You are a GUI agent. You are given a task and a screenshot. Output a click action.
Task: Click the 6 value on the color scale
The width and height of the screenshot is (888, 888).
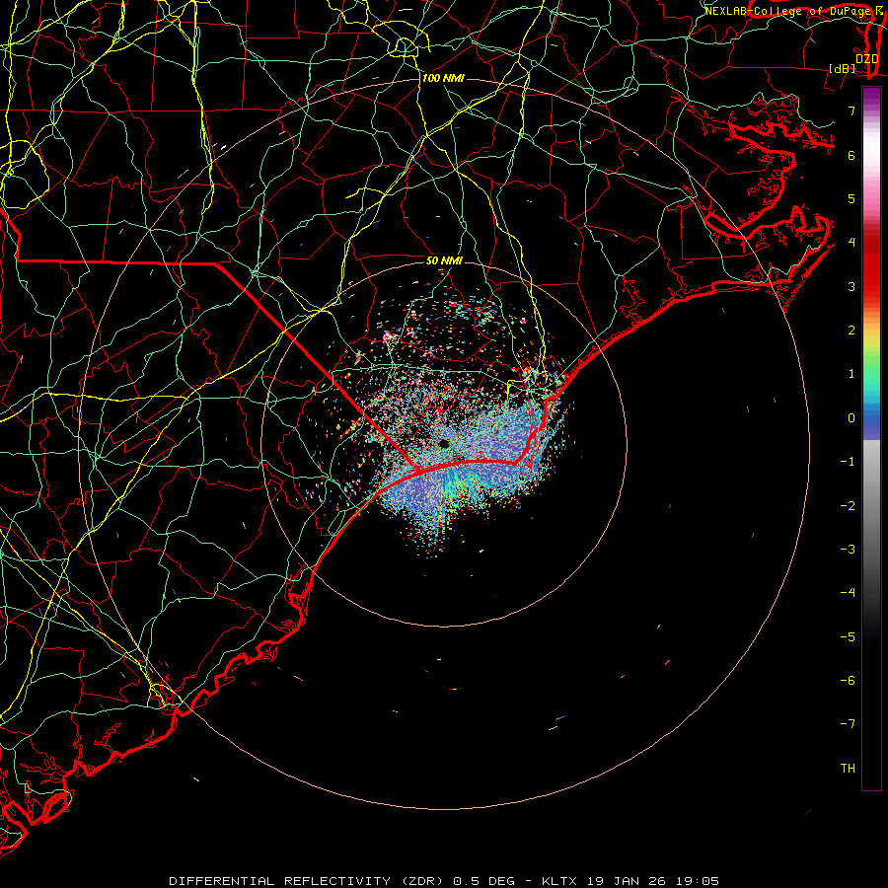tap(851, 155)
